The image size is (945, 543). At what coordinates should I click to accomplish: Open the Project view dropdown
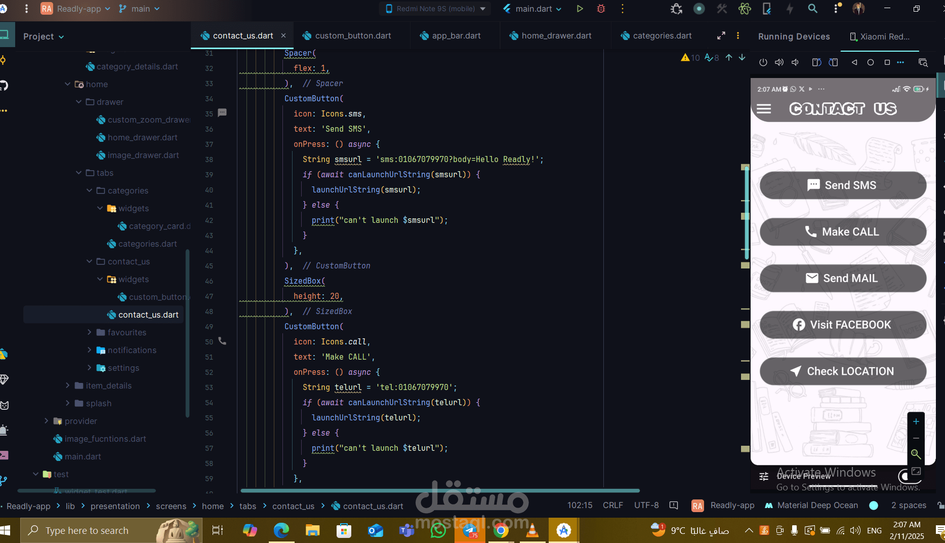[44, 36]
